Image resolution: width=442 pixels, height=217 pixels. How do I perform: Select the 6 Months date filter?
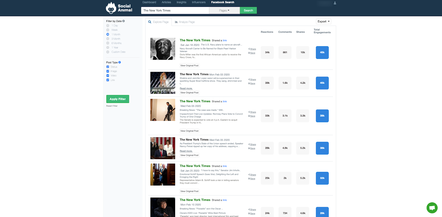(108, 43)
